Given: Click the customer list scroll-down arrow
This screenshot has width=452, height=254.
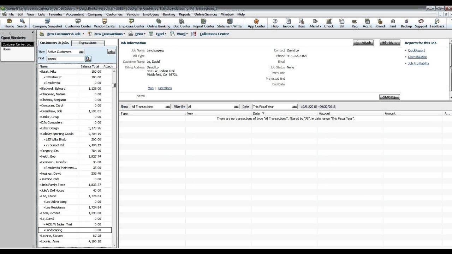Looking at the screenshot, I should [x=114, y=245].
